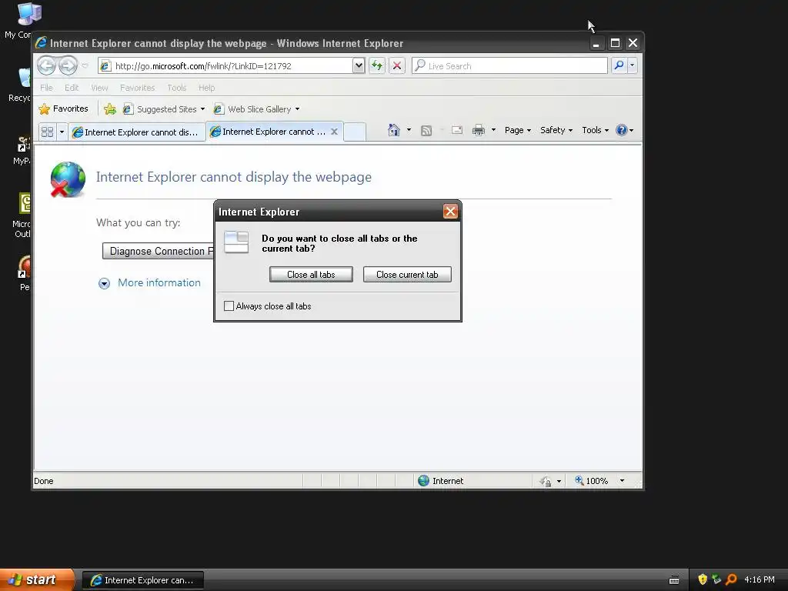Expand the Print dropdown arrow

pyautogui.click(x=493, y=130)
